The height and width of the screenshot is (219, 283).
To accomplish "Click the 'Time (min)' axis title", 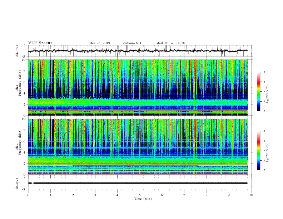I will 143,199.
